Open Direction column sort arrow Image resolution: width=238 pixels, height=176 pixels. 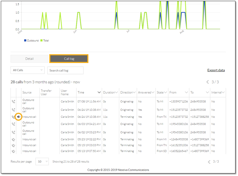134,92
